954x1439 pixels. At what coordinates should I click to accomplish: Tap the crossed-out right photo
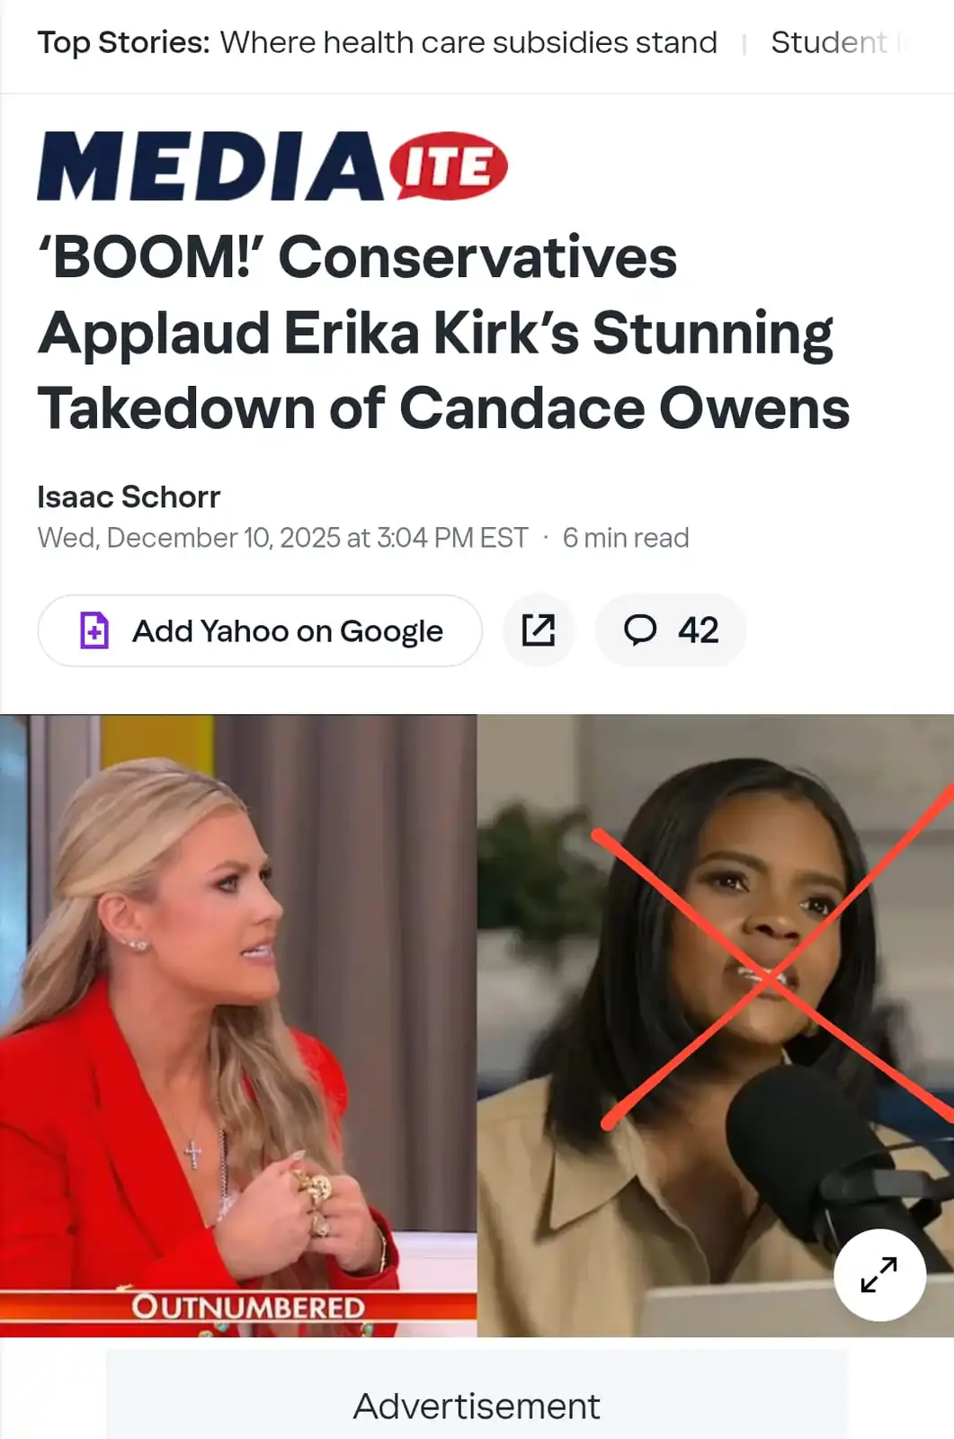[716, 1025]
